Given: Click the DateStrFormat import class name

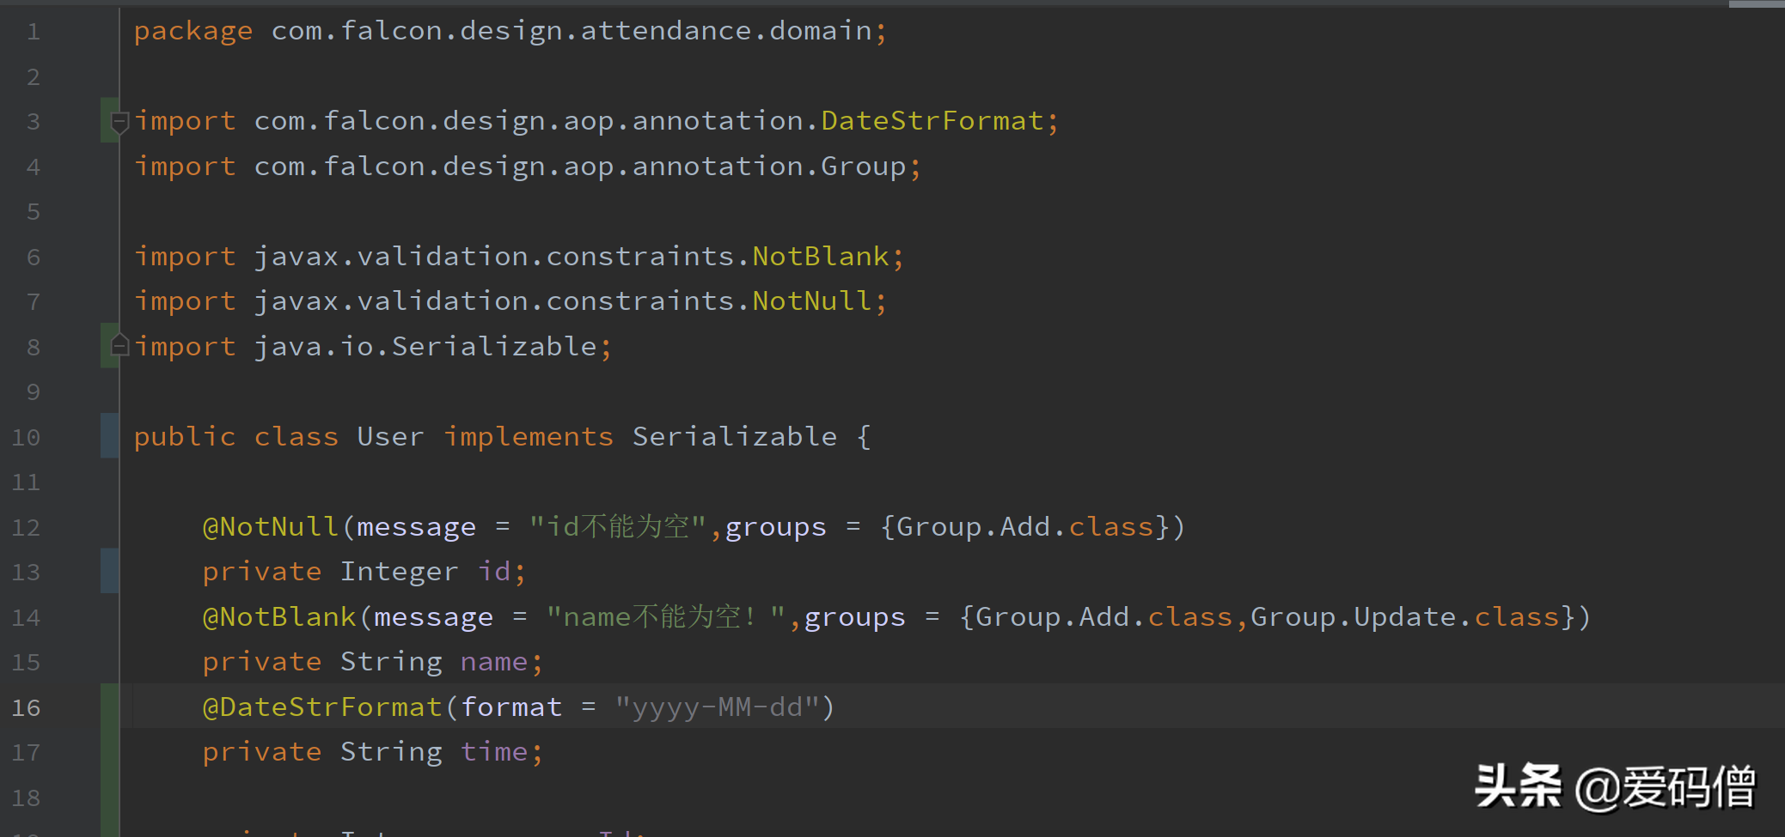Looking at the screenshot, I should click(932, 121).
